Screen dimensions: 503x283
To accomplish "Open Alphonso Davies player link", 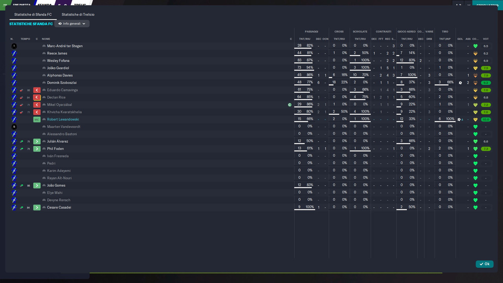I will click(x=60, y=75).
